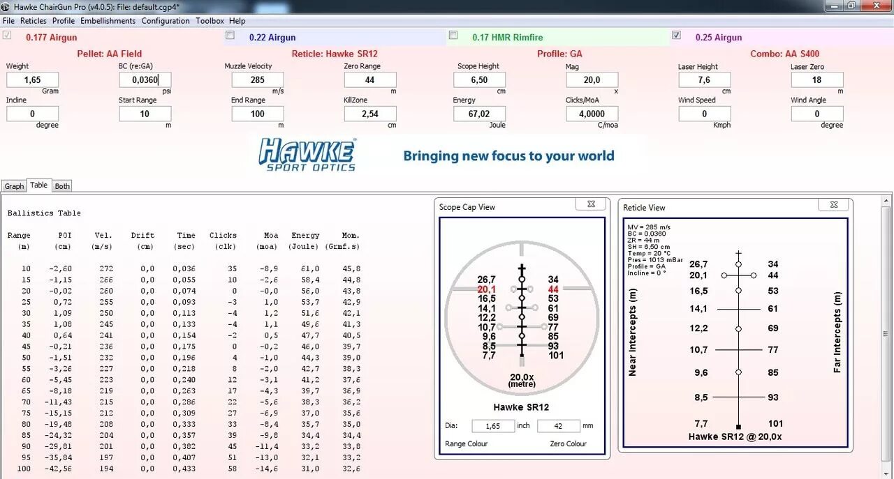Image resolution: width=894 pixels, height=479 pixels.
Task: Edit the Start Range field
Action: (145, 114)
